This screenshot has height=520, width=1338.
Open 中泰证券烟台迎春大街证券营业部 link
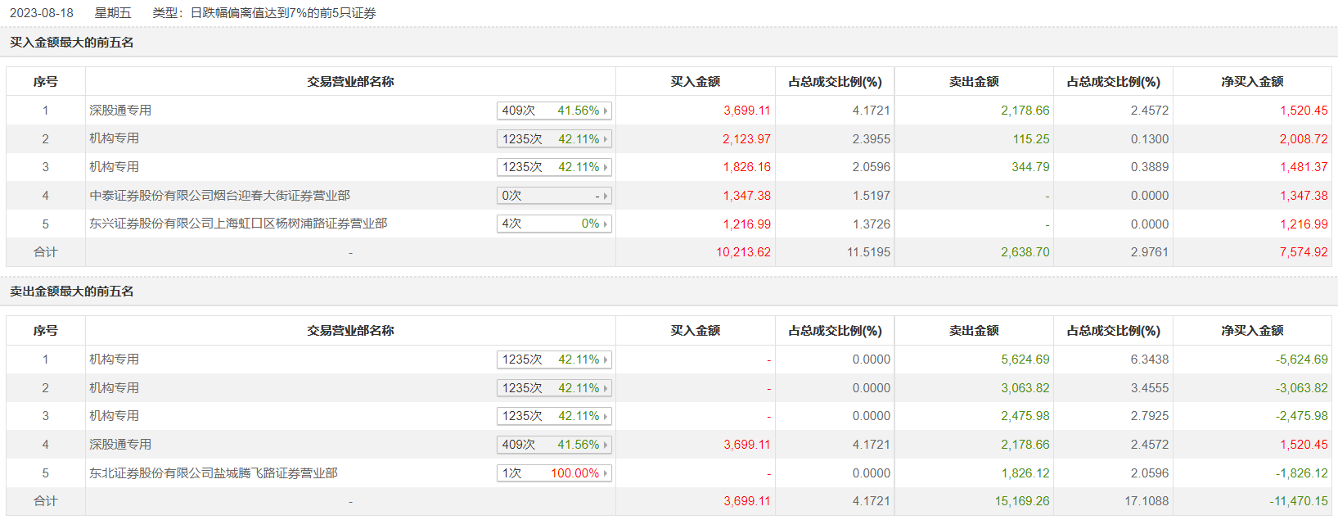pos(219,196)
